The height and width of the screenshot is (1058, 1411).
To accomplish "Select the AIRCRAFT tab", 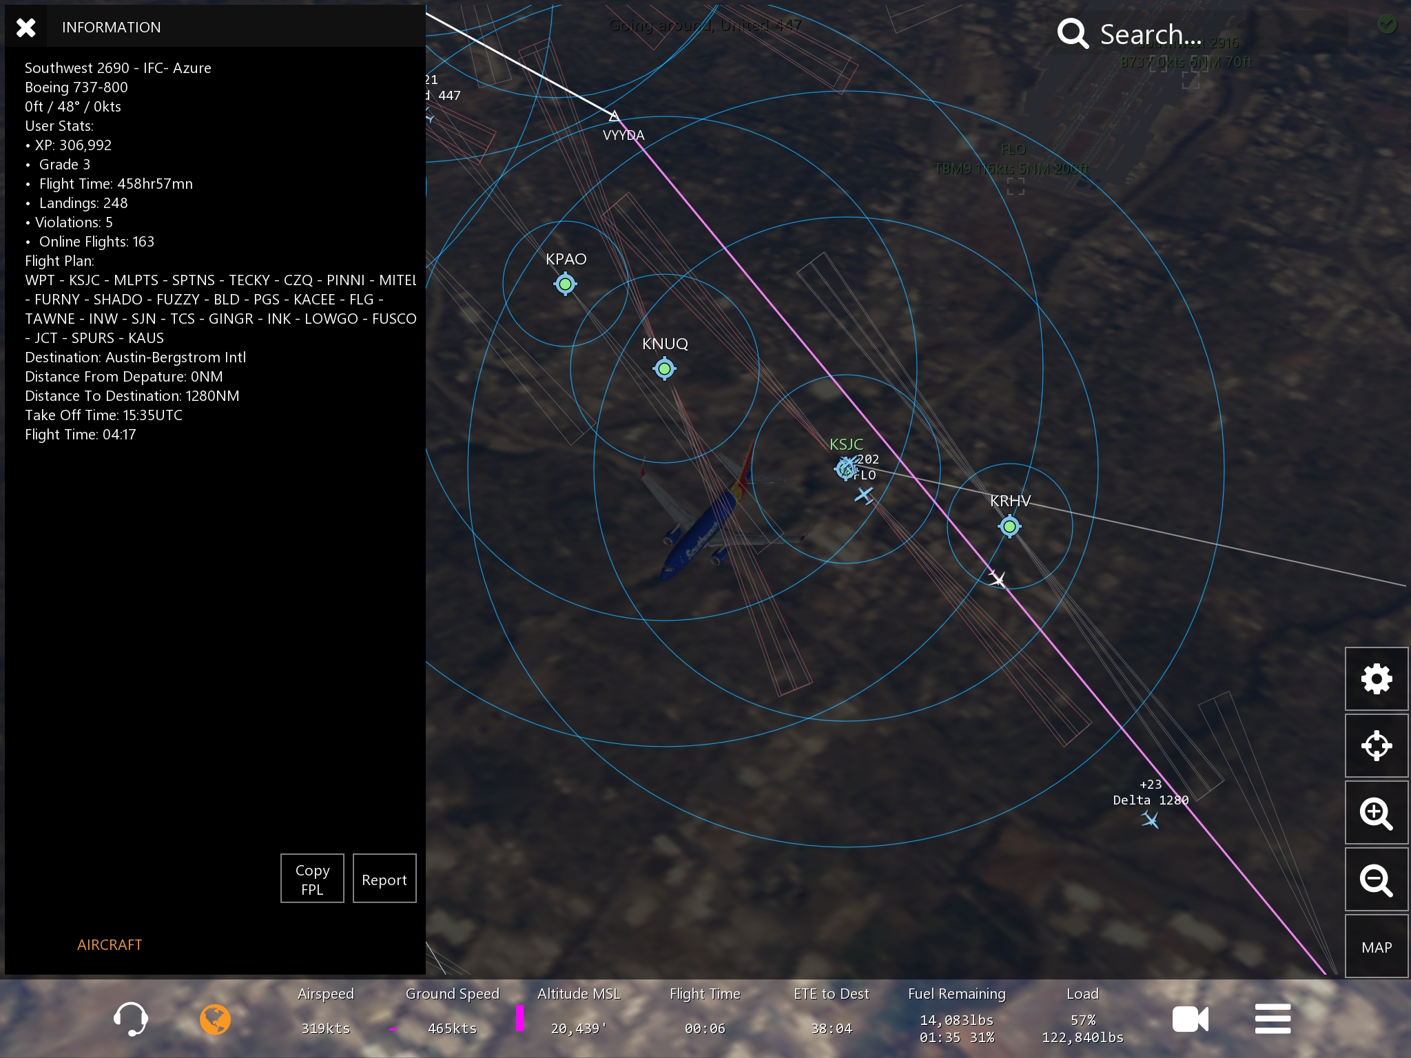I will pos(110,945).
